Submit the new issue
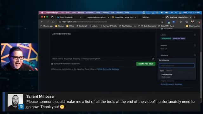Image resolution: width=203 pixels, height=114 pixels. [146, 64]
